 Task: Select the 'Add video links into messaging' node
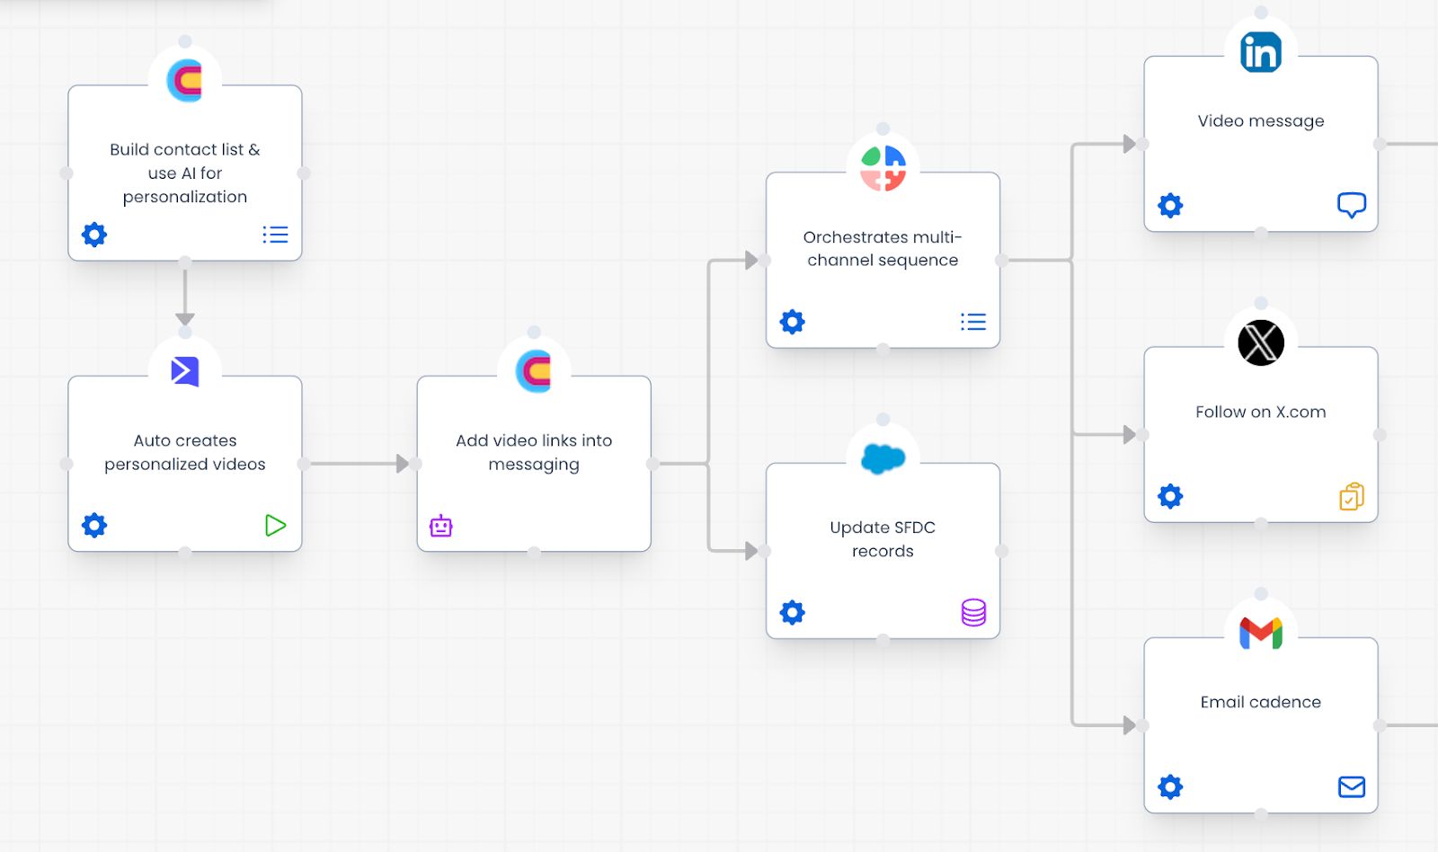pyautogui.click(x=534, y=452)
